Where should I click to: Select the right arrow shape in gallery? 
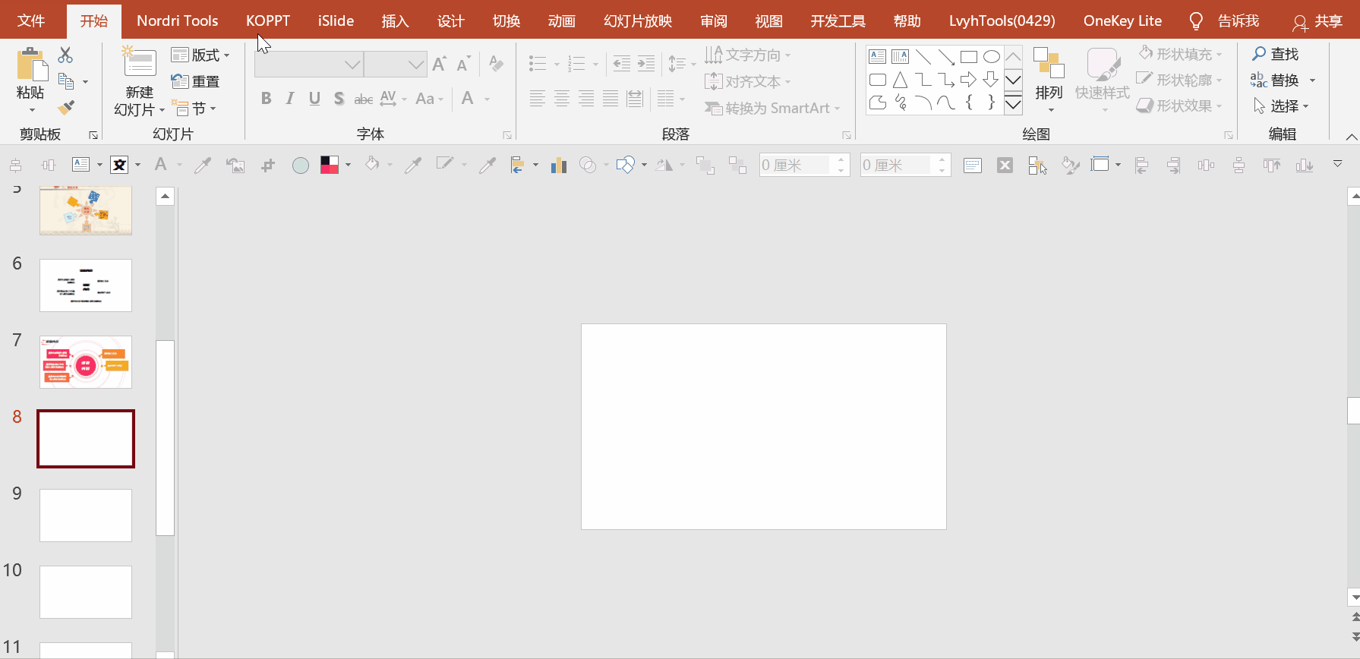(968, 80)
